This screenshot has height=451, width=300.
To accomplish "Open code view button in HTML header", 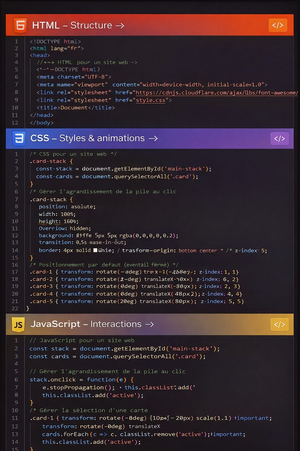I will pos(277,25).
